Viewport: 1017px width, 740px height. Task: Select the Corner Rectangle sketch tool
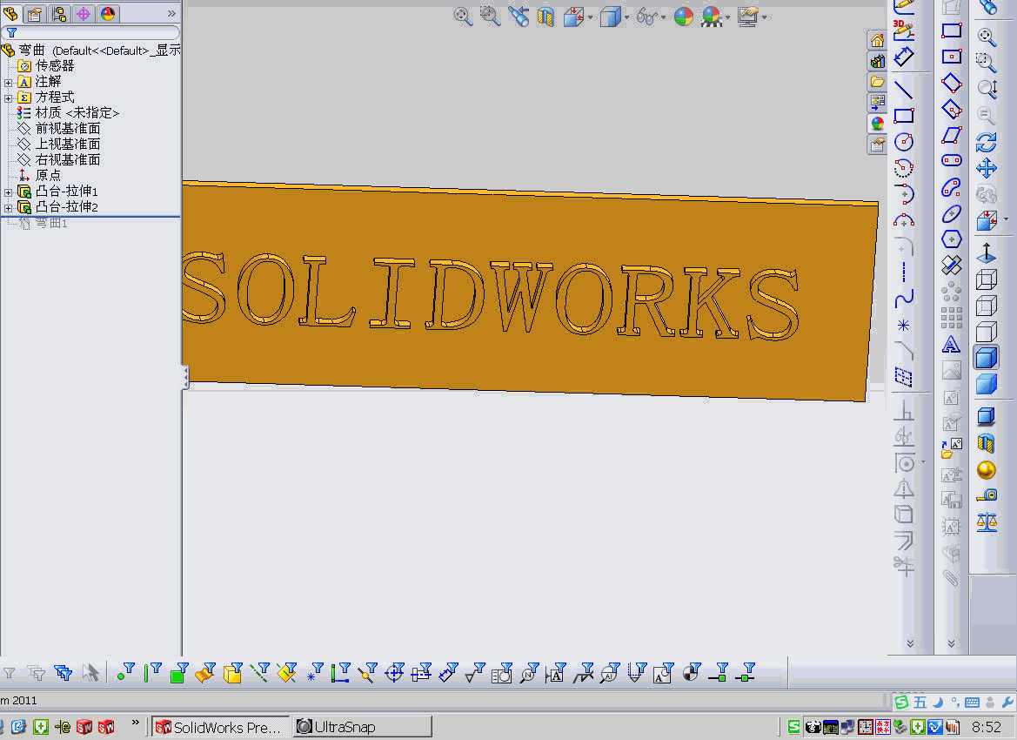tap(904, 116)
